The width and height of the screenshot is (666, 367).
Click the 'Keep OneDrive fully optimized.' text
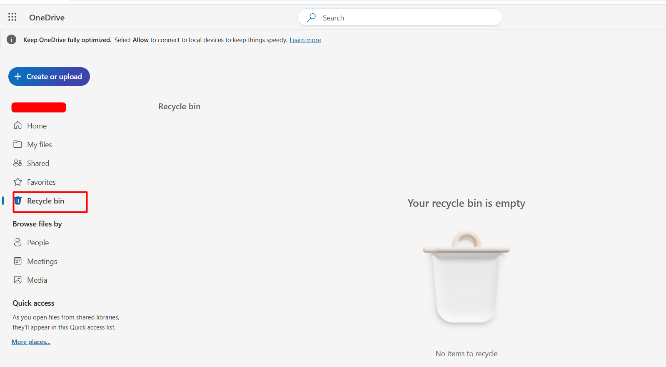click(67, 40)
